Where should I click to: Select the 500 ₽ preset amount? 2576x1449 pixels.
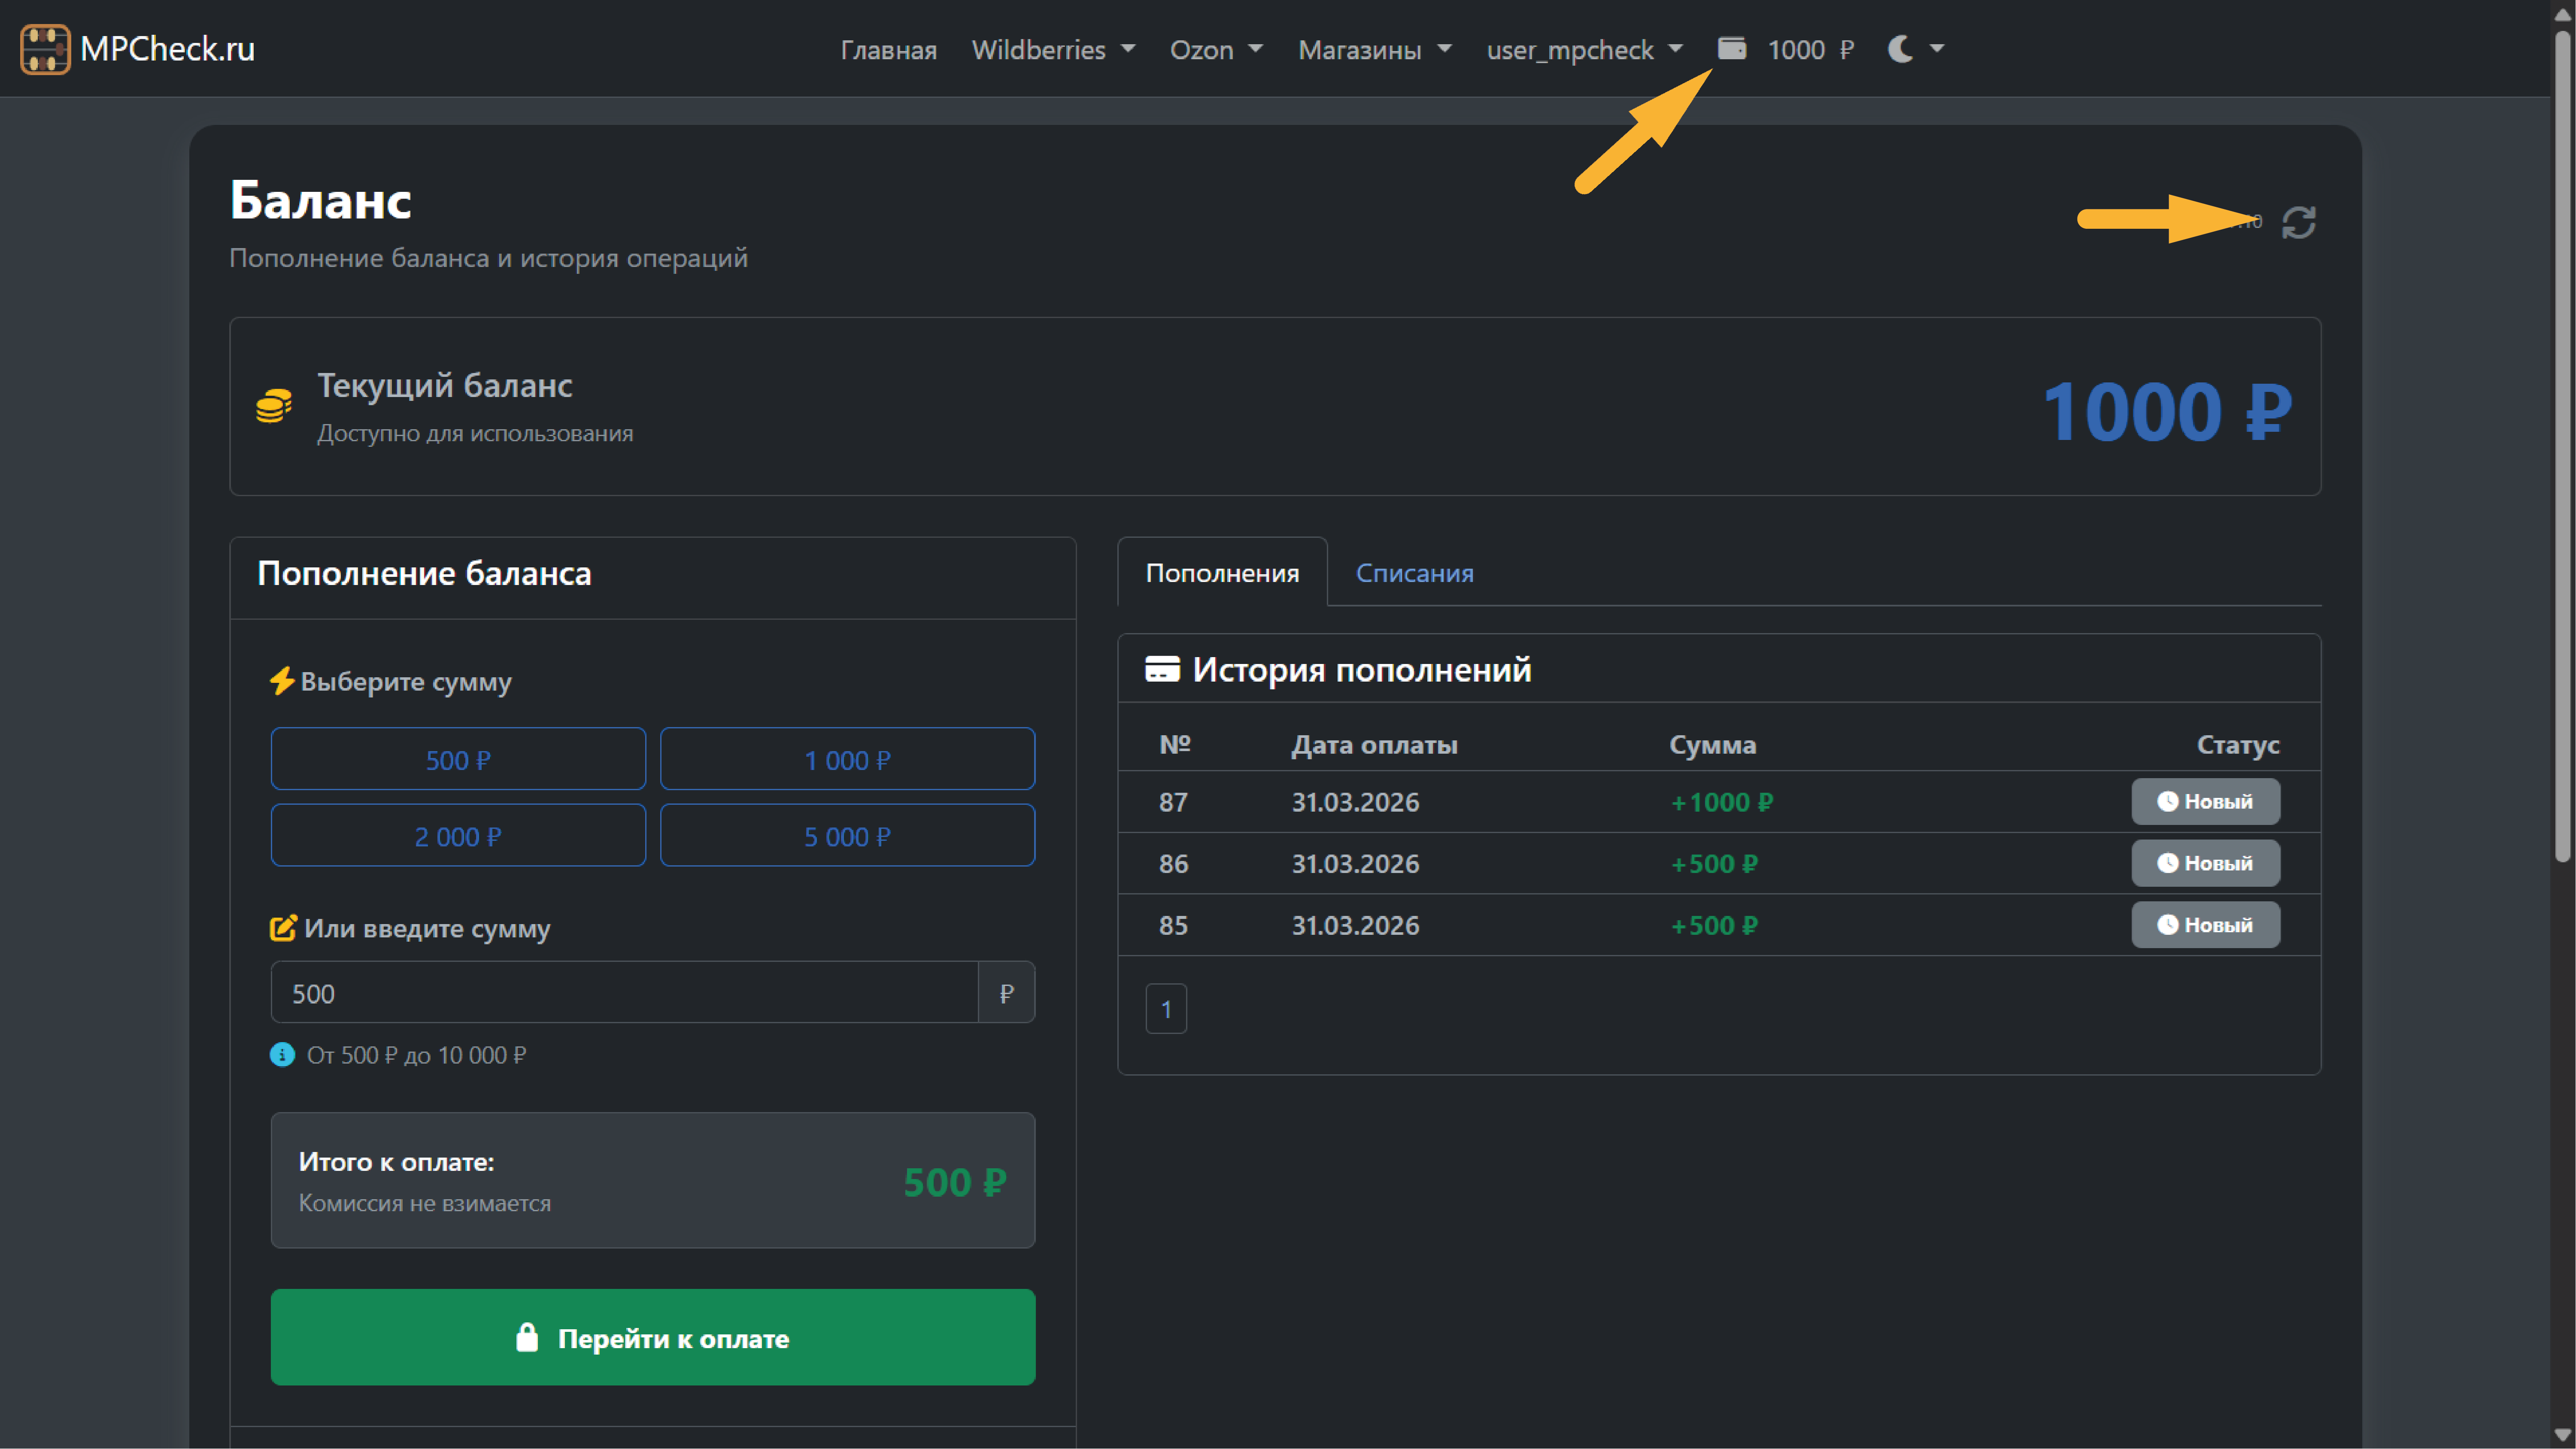point(458,759)
